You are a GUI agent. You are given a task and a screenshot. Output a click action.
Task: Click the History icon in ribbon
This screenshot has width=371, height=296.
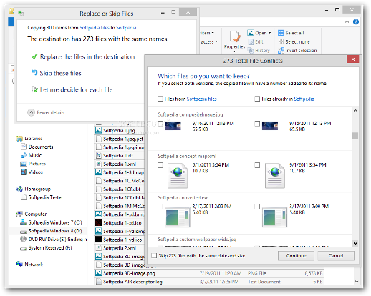[x=251, y=50]
